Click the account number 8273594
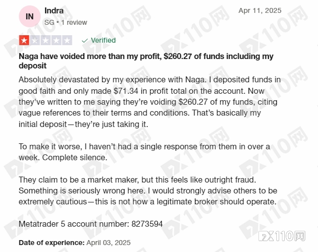 (147, 224)
